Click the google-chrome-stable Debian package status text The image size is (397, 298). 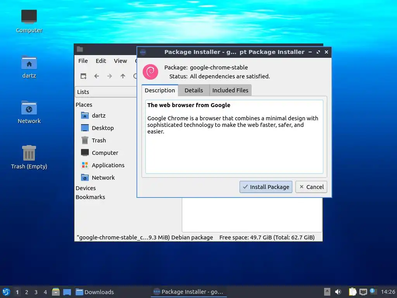click(145, 237)
